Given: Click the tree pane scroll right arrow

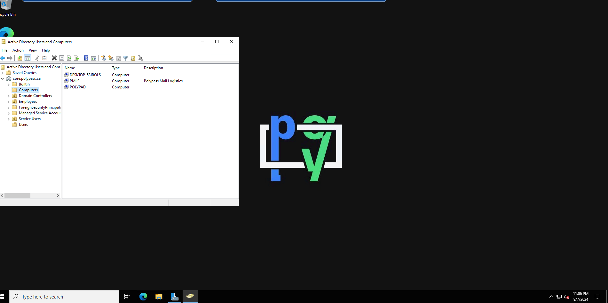Looking at the screenshot, I should click(x=58, y=195).
